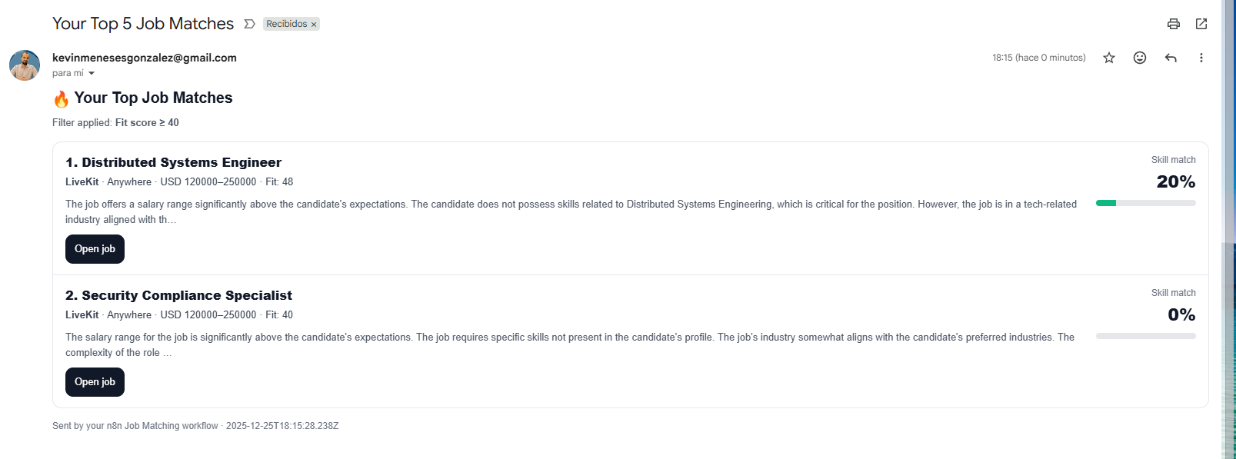The height and width of the screenshot is (459, 1236).
Task: Remove the Recibidos label with x
Action: (314, 25)
